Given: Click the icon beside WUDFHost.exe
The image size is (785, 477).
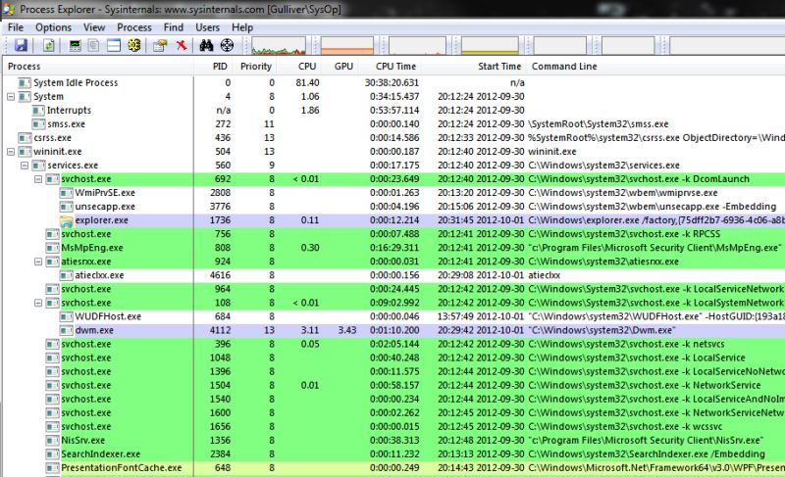Looking at the screenshot, I should coord(66,316).
